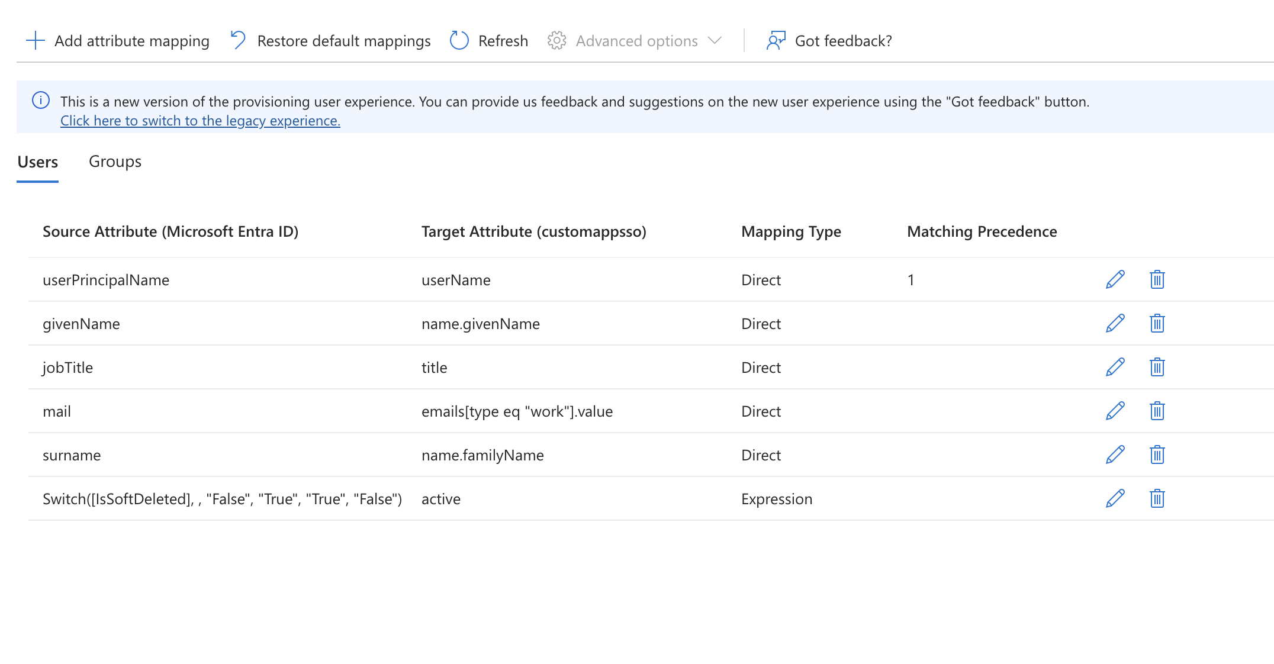Select the title target attribute cell
This screenshot has height=664, width=1274.
pos(435,368)
